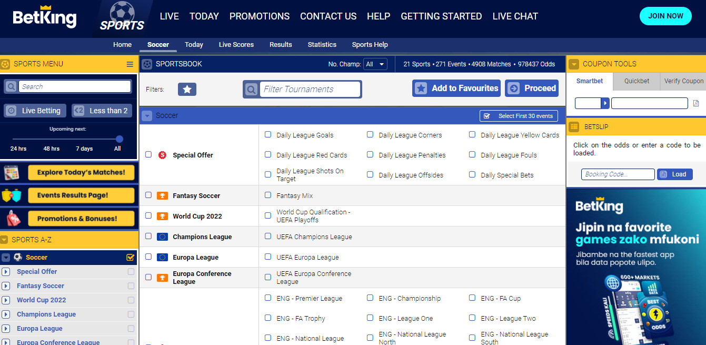Click the Add to Favourites button
706x345 pixels.
click(456, 88)
